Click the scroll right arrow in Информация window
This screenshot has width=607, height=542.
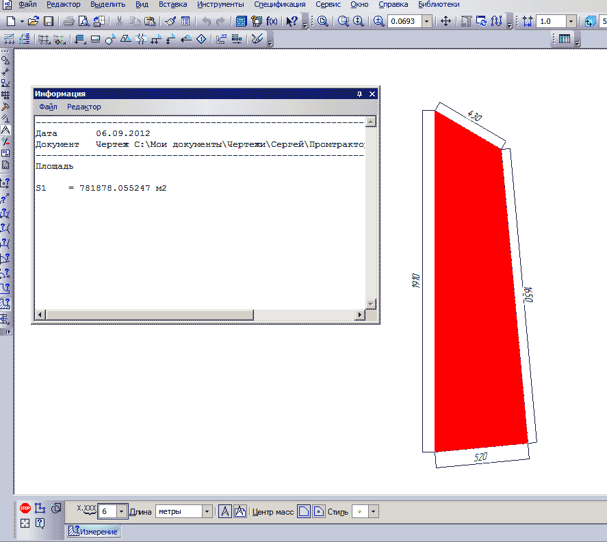(360, 314)
